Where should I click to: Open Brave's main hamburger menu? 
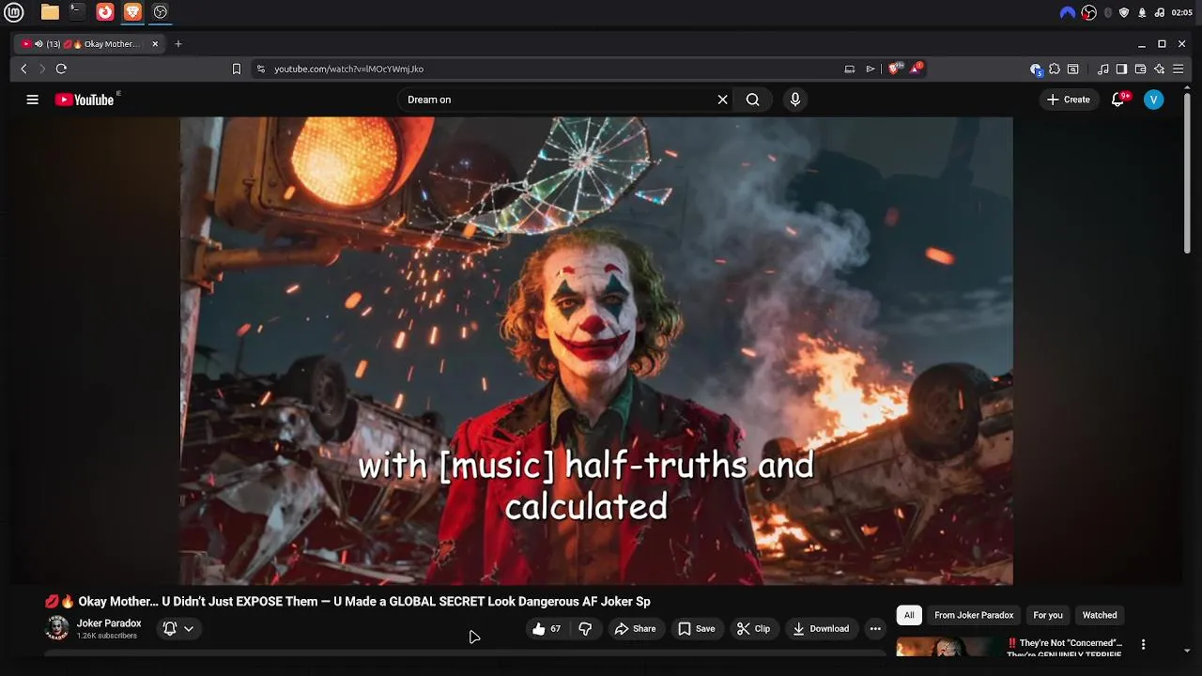[1178, 69]
